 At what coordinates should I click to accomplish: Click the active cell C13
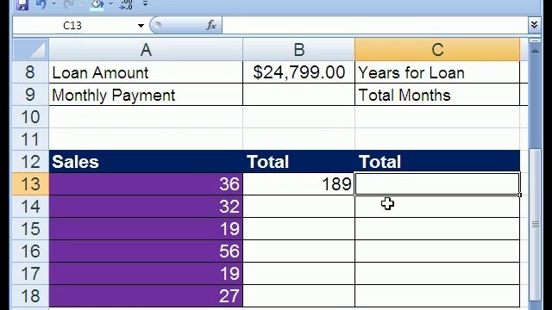point(437,184)
